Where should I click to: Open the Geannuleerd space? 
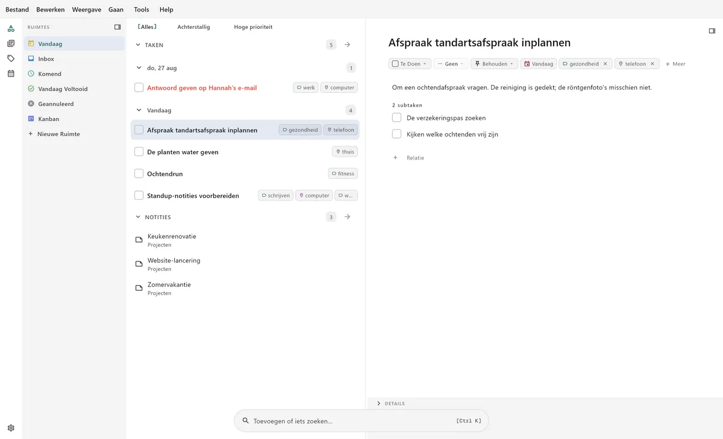74,104
